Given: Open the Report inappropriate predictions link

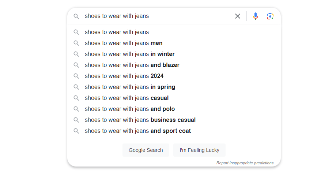Looking at the screenshot, I should 245,163.
